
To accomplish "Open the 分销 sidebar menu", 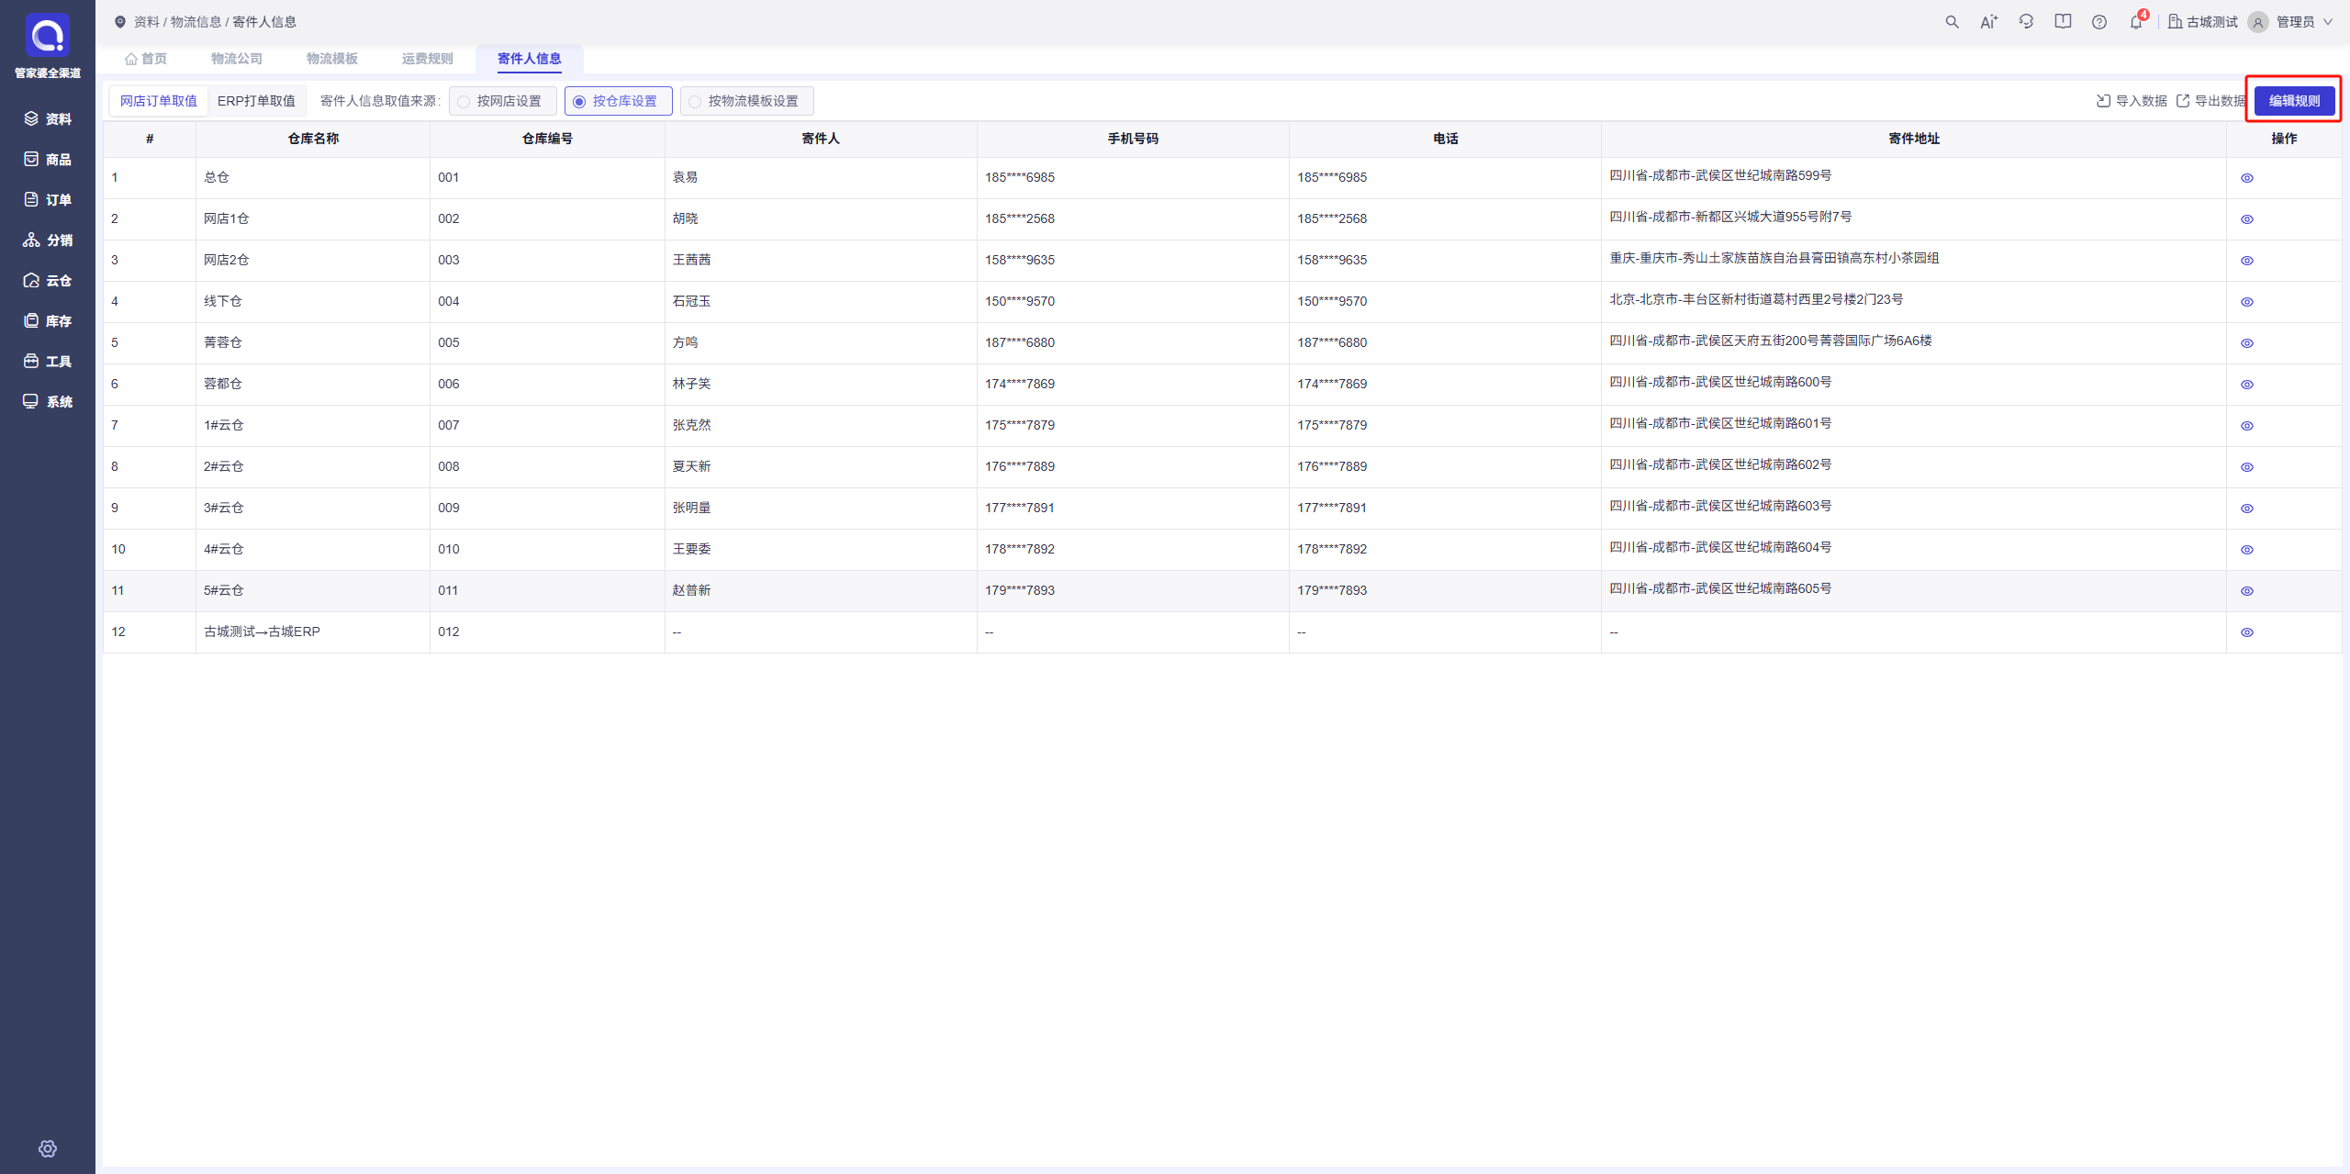I will [x=48, y=240].
